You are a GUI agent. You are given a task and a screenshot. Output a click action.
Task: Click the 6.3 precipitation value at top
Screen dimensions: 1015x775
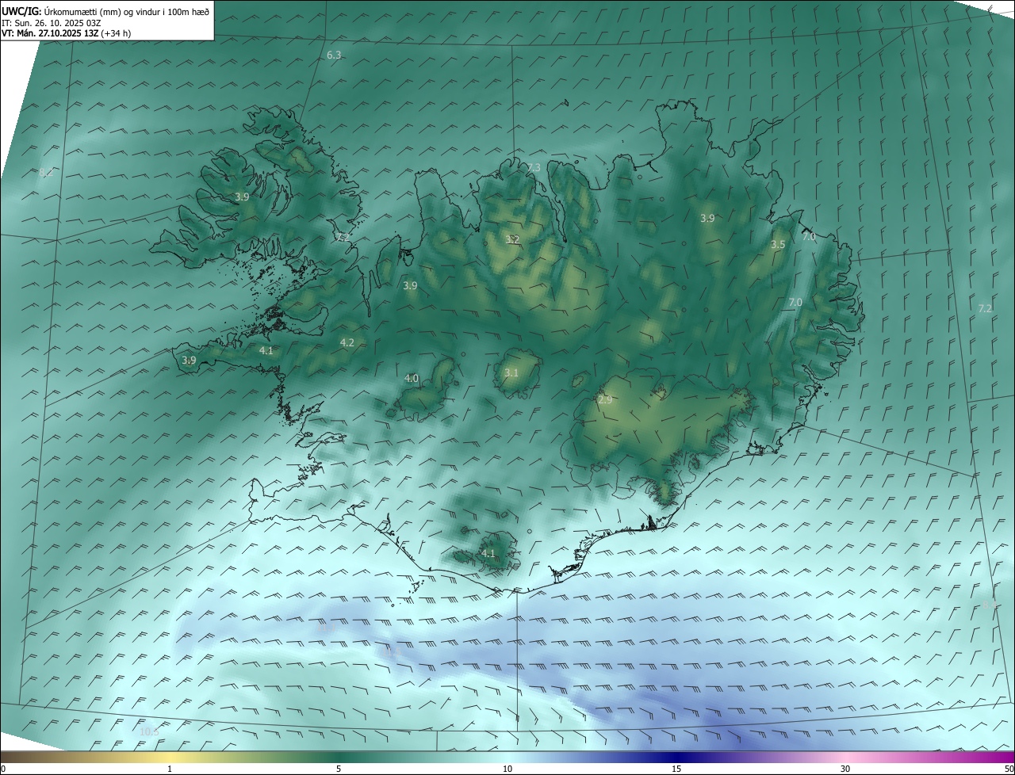334,55
